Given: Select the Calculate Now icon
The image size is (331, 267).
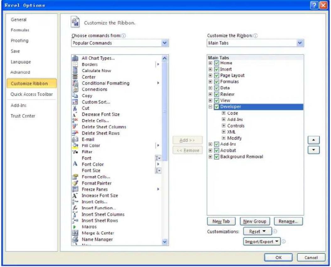Looking at the screenshot, I should coord(75,71).
